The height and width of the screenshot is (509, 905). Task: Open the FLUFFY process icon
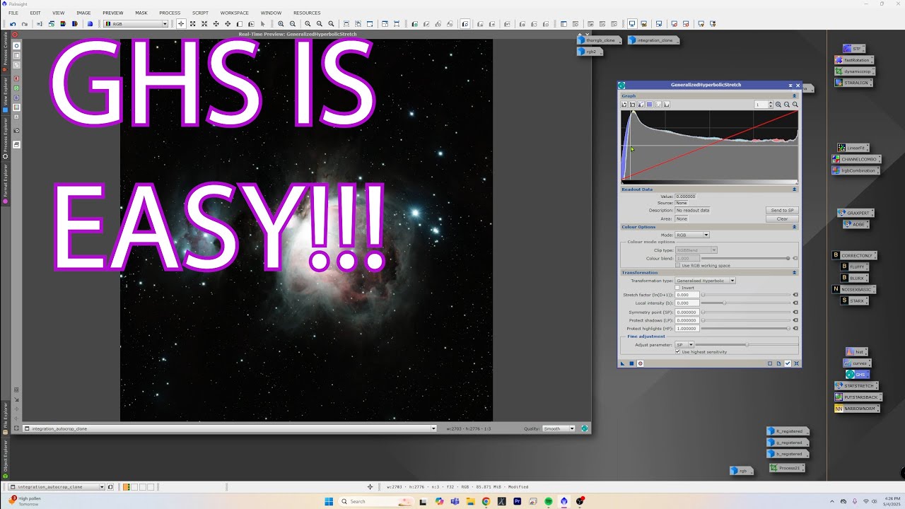853,267
